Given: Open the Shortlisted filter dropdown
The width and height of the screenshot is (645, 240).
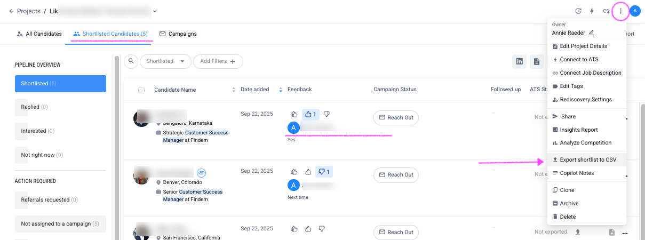Looking at the screenshot, I should [165, 61].
